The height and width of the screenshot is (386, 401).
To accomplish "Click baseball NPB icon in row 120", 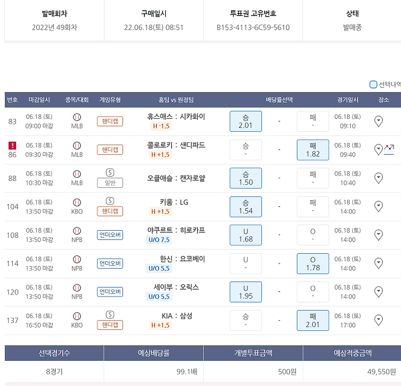I will coord(77,288).
